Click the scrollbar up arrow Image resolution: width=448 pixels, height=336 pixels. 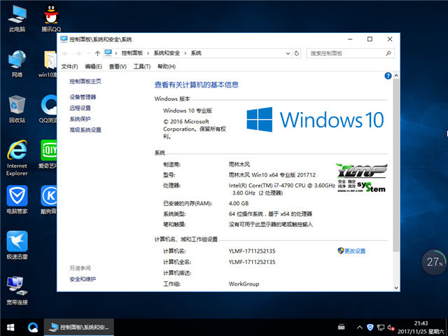tap(396, 76)
